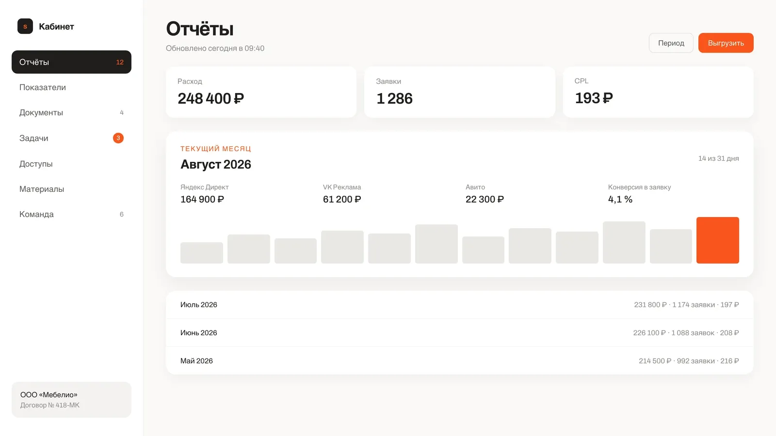Select the Расход summary card
776x436 pixels.
click(x=261, y=92)
